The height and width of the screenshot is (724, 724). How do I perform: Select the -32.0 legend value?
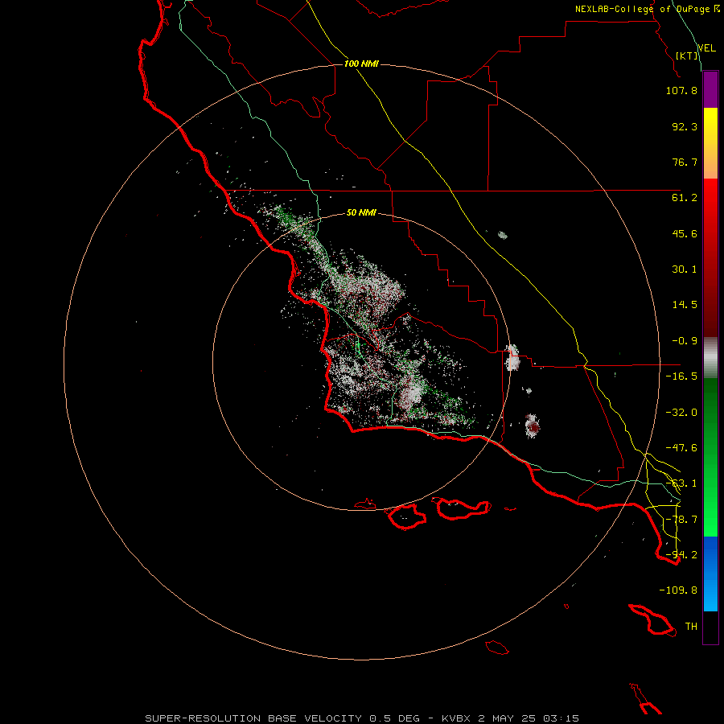click(681, 413)
